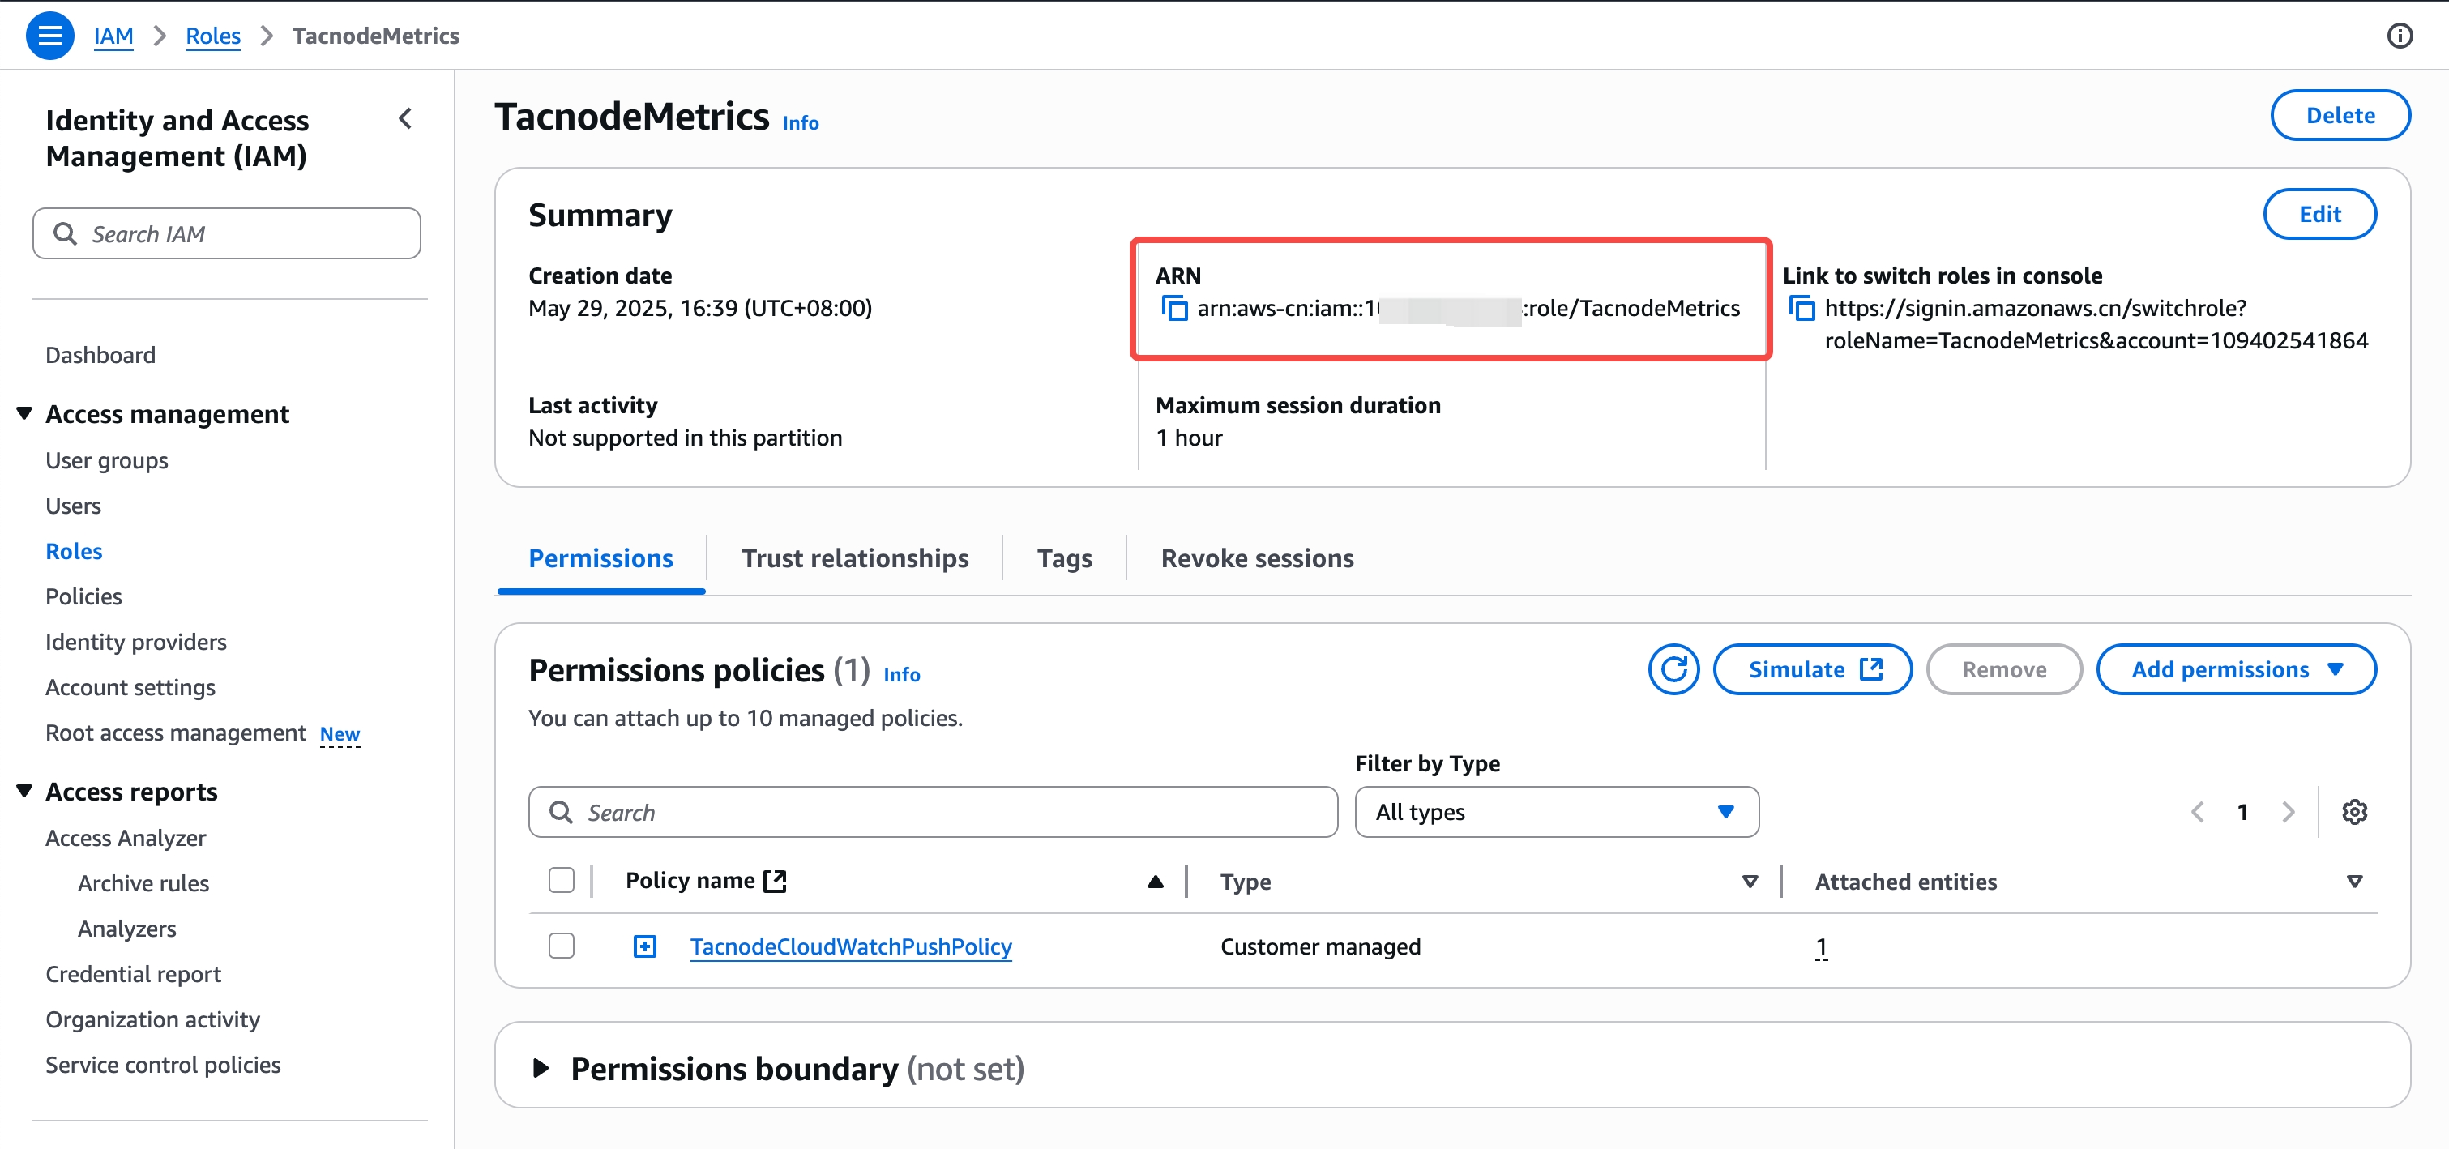Screen dimensions: 2449x1149
Task: Focus the policies Search field
Action: (933, 812)
